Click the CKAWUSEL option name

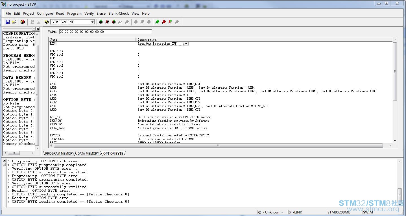pyautogui.click(x=57, y=139)
